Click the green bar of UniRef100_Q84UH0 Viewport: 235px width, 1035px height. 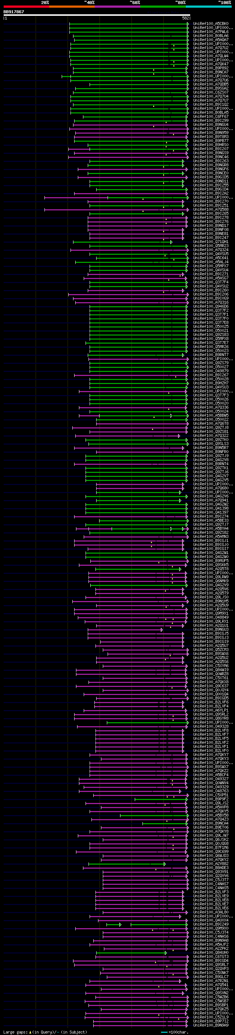(131, 953)
